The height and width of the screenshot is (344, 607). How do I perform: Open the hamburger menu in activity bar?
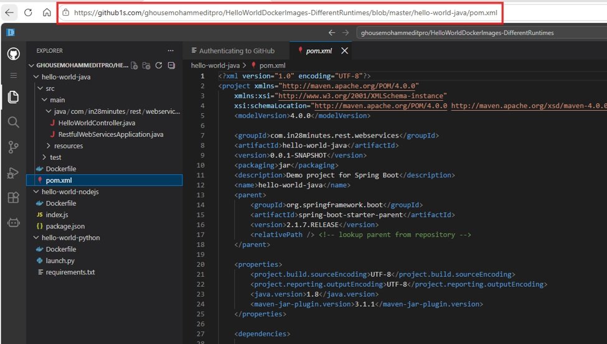(x=14, y=75)
